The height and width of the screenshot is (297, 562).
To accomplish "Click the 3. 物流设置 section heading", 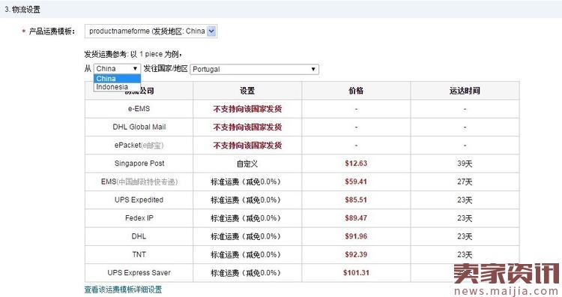I will 22,10.
